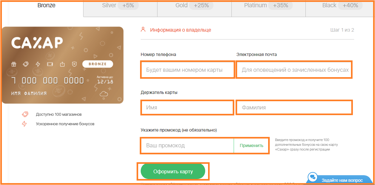Switch to the Black +40% tab
The width and height of the screenshot is (375, 185).
[x=340, y=6]
